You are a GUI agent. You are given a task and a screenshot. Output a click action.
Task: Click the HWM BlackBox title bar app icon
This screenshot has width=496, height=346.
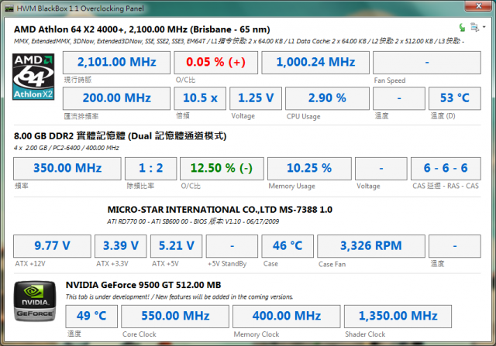pyautogui.click(x=9, y=9)
